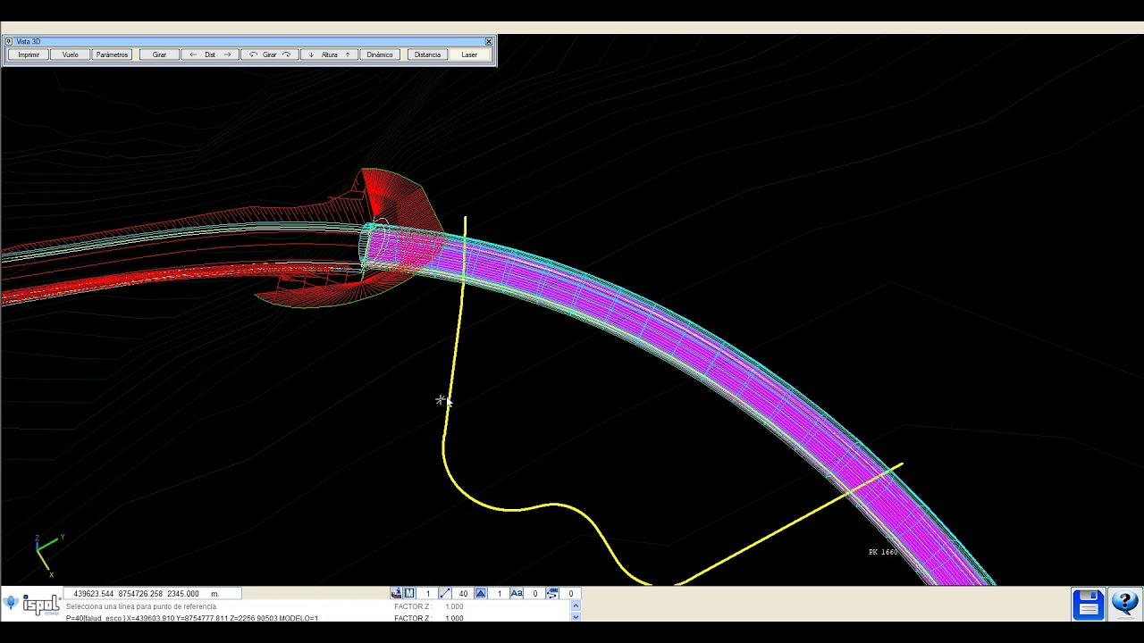This screenshot has width=1144, height=643.
Task: Toggle Dinámico dynamic view mode
Action: point(380,54)
